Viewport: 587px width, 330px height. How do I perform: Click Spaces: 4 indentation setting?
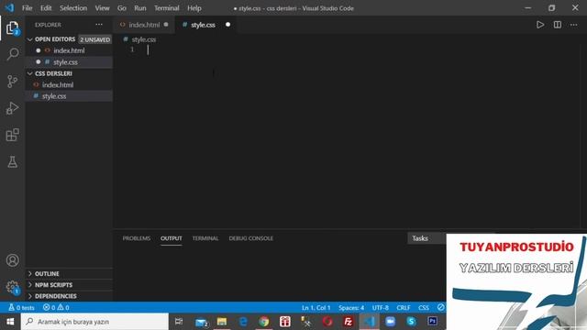[351, 308]
